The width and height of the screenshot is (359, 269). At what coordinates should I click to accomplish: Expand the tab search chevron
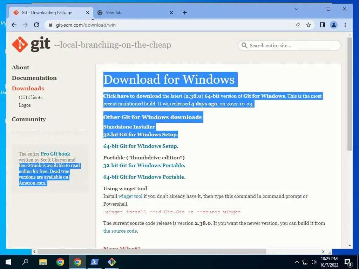click(296, 9)
